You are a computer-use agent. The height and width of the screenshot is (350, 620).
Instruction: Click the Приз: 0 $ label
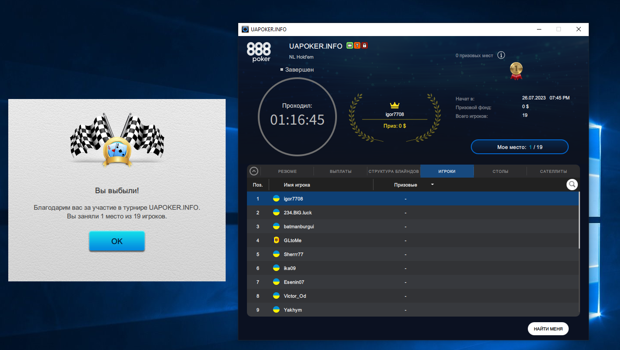pyautogui.click(x=395, y=126)
